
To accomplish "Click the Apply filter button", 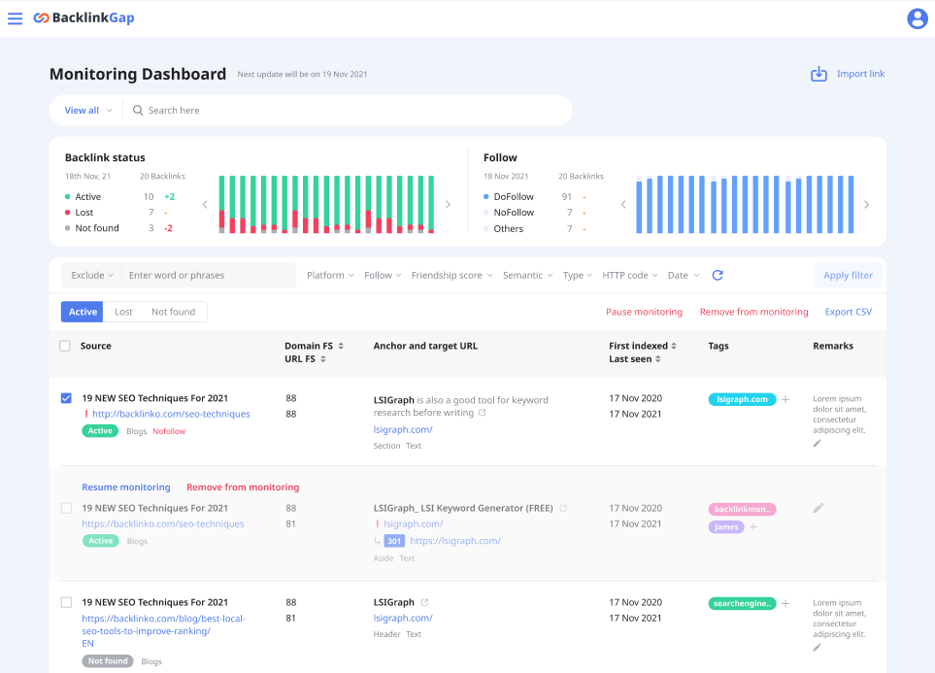I will pos(848,275).
